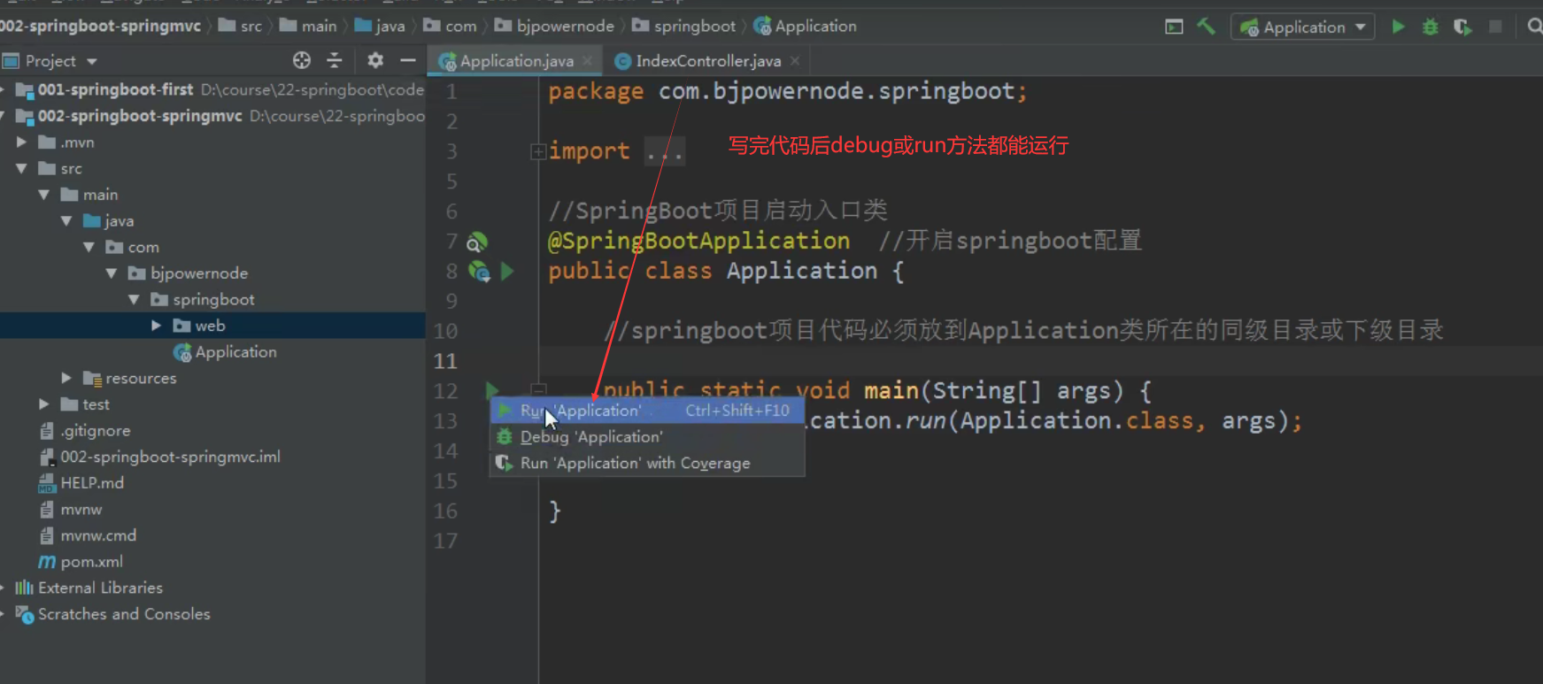The height and width of the screenshot is (684, 1543).
Task: Run with Coverage from the toolbar
Action: [1462, 27]
